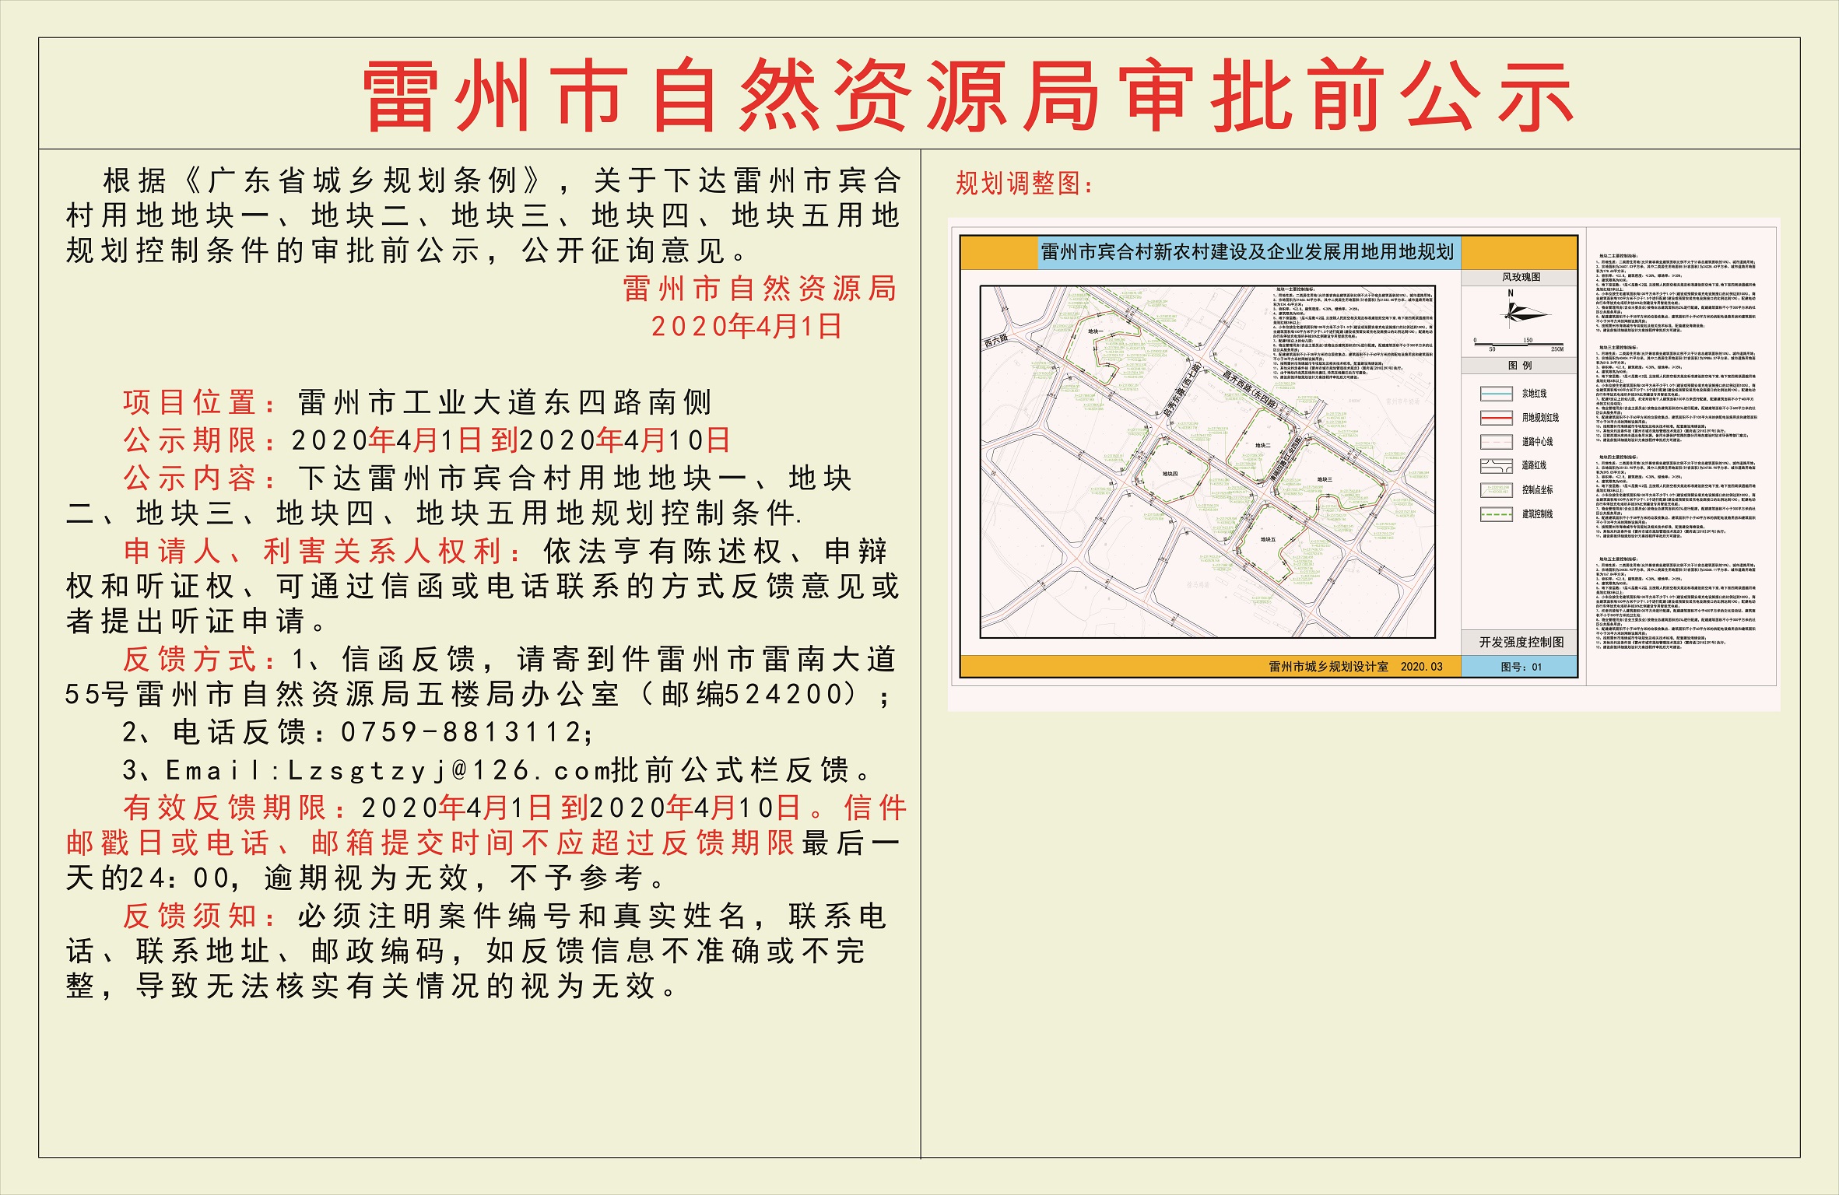The height and width of the screenshot is (1195, 1839).
Task: Click the 地块一 label on map
Action: click(x=1095, y=331)
